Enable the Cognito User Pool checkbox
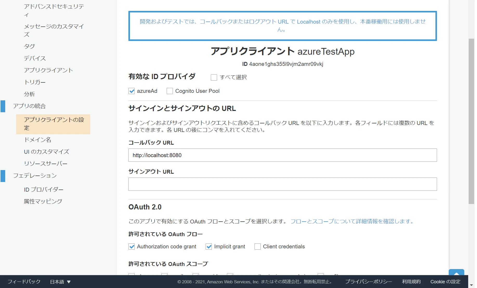This screenshot has height=288, width=477. (170, 91)
